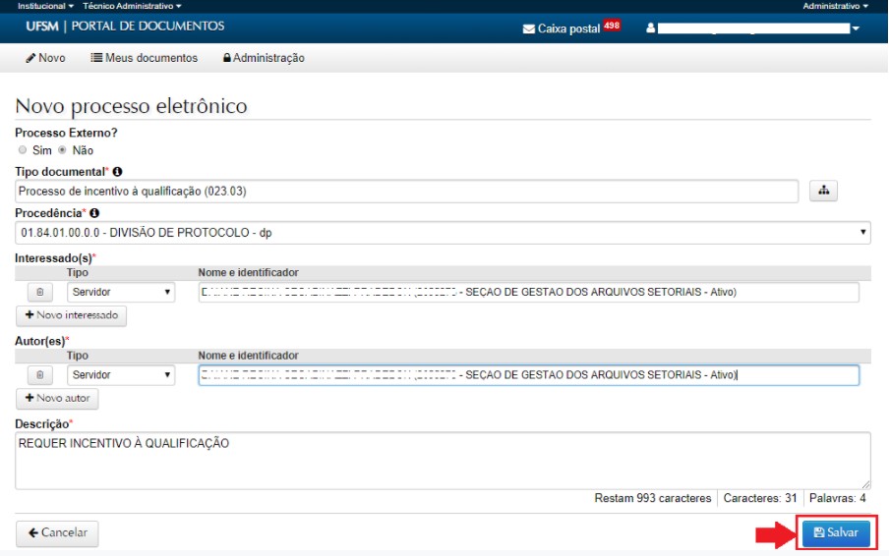Open the Procedência dropdown
The height and width of the screenshot is (556, 889).
pyautogui.click(x=443, y=233)
